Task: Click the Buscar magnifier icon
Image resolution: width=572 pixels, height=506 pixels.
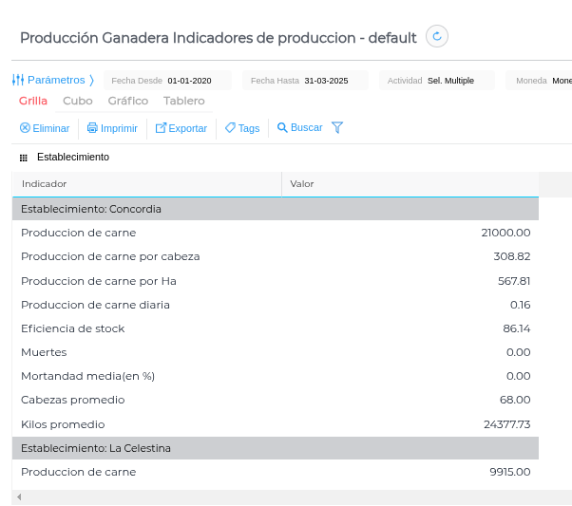Action: 282,128
